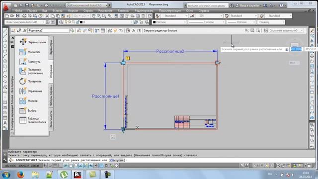Open the ПоСлою linetype dropdown
The width and height of the screenshot is (318, 179).
[x=207, y=22]
